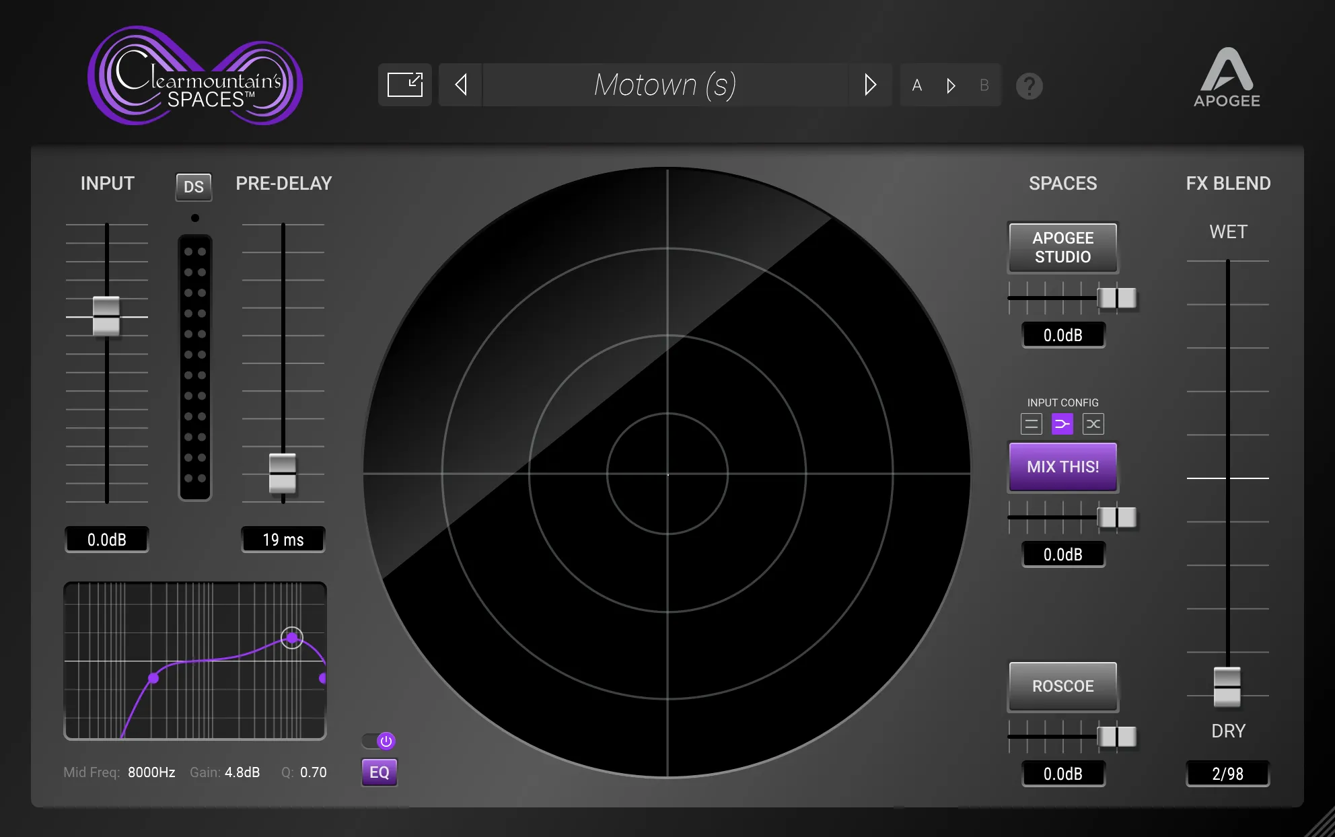This screenshot has height=837, width=1335.
Task: Click Mix This! 0.0dB value field
Action: point(1063,554)
